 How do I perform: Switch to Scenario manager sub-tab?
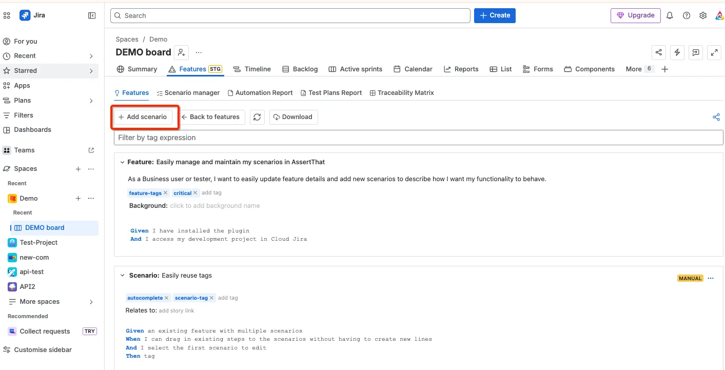coord(188,93)
